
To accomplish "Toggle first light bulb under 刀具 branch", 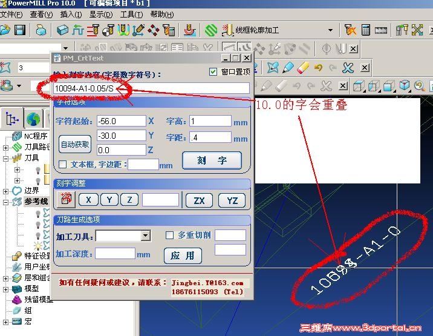I will [38, 170].
